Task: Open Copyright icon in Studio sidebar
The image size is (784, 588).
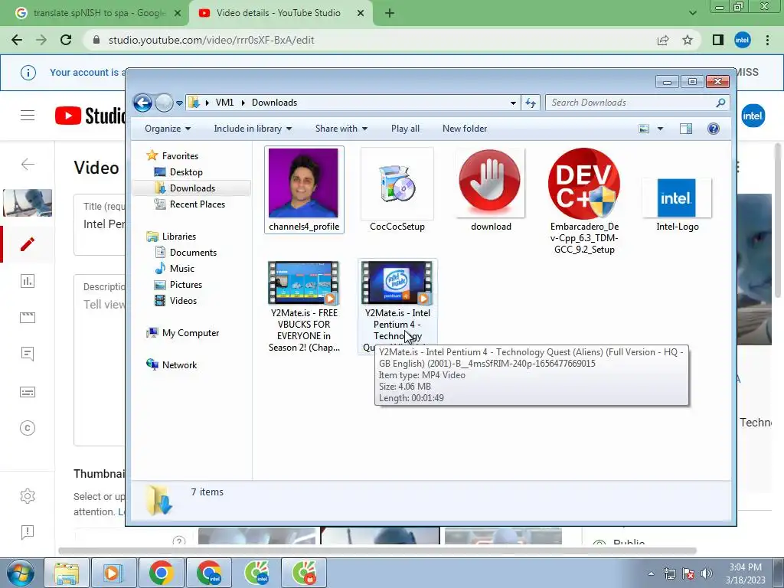Action: (x=28, y=428)
